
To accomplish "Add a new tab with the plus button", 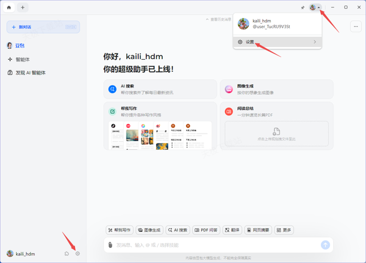I will tap(23, 7).
